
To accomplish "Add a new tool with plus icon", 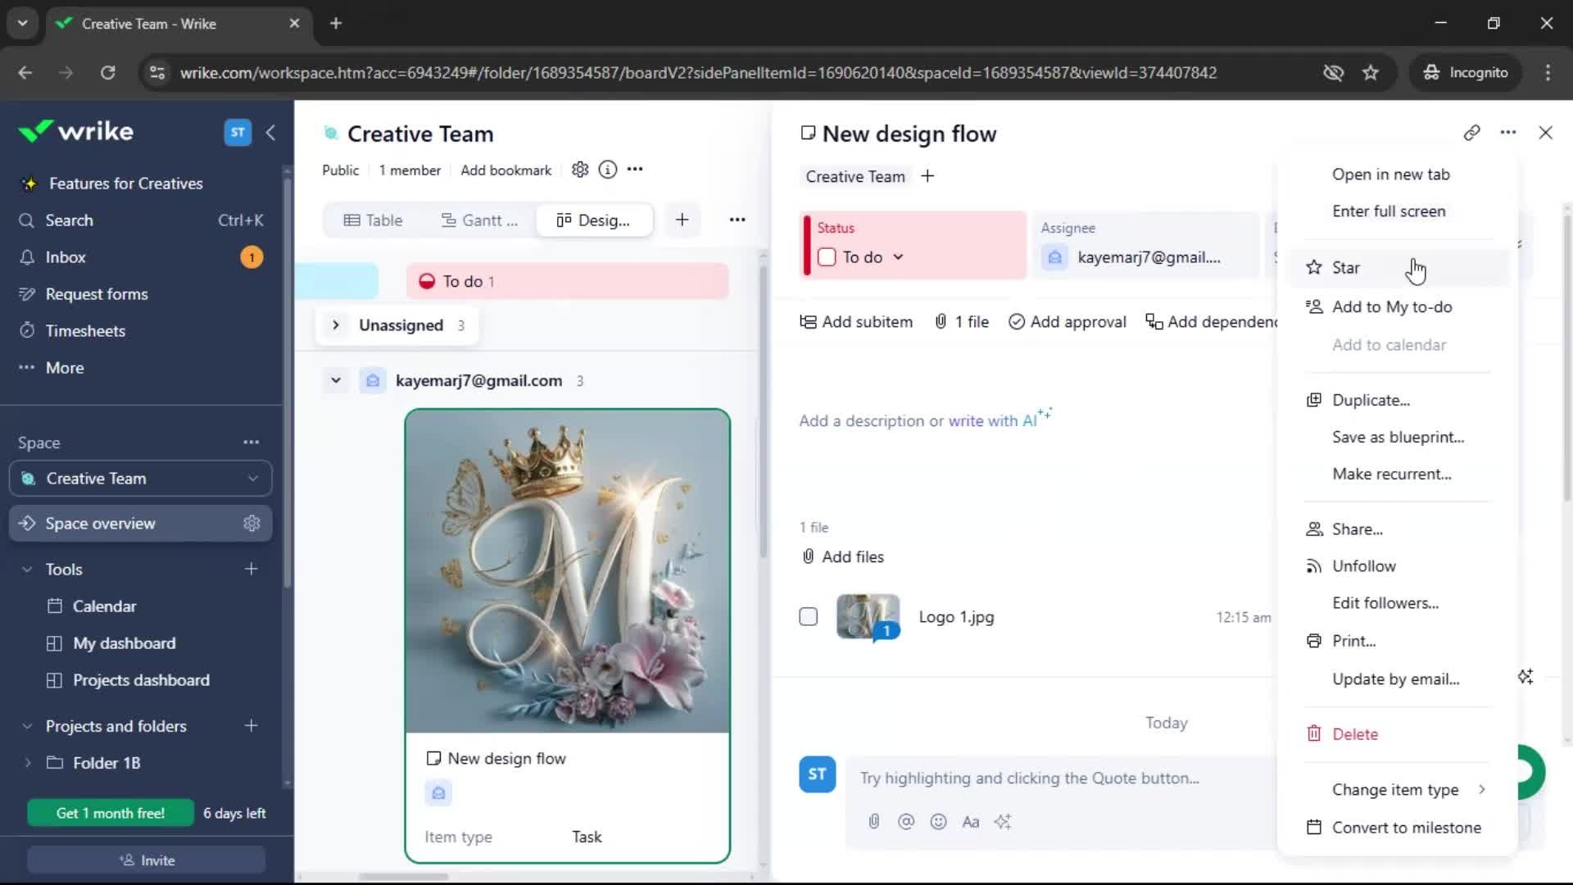I will coord(252,570).
